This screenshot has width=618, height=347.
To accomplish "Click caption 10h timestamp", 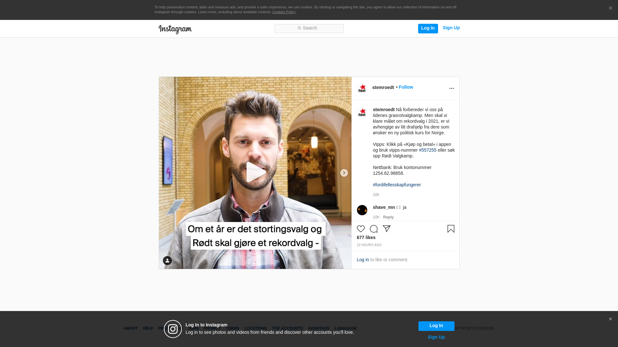I will point(376,195).
